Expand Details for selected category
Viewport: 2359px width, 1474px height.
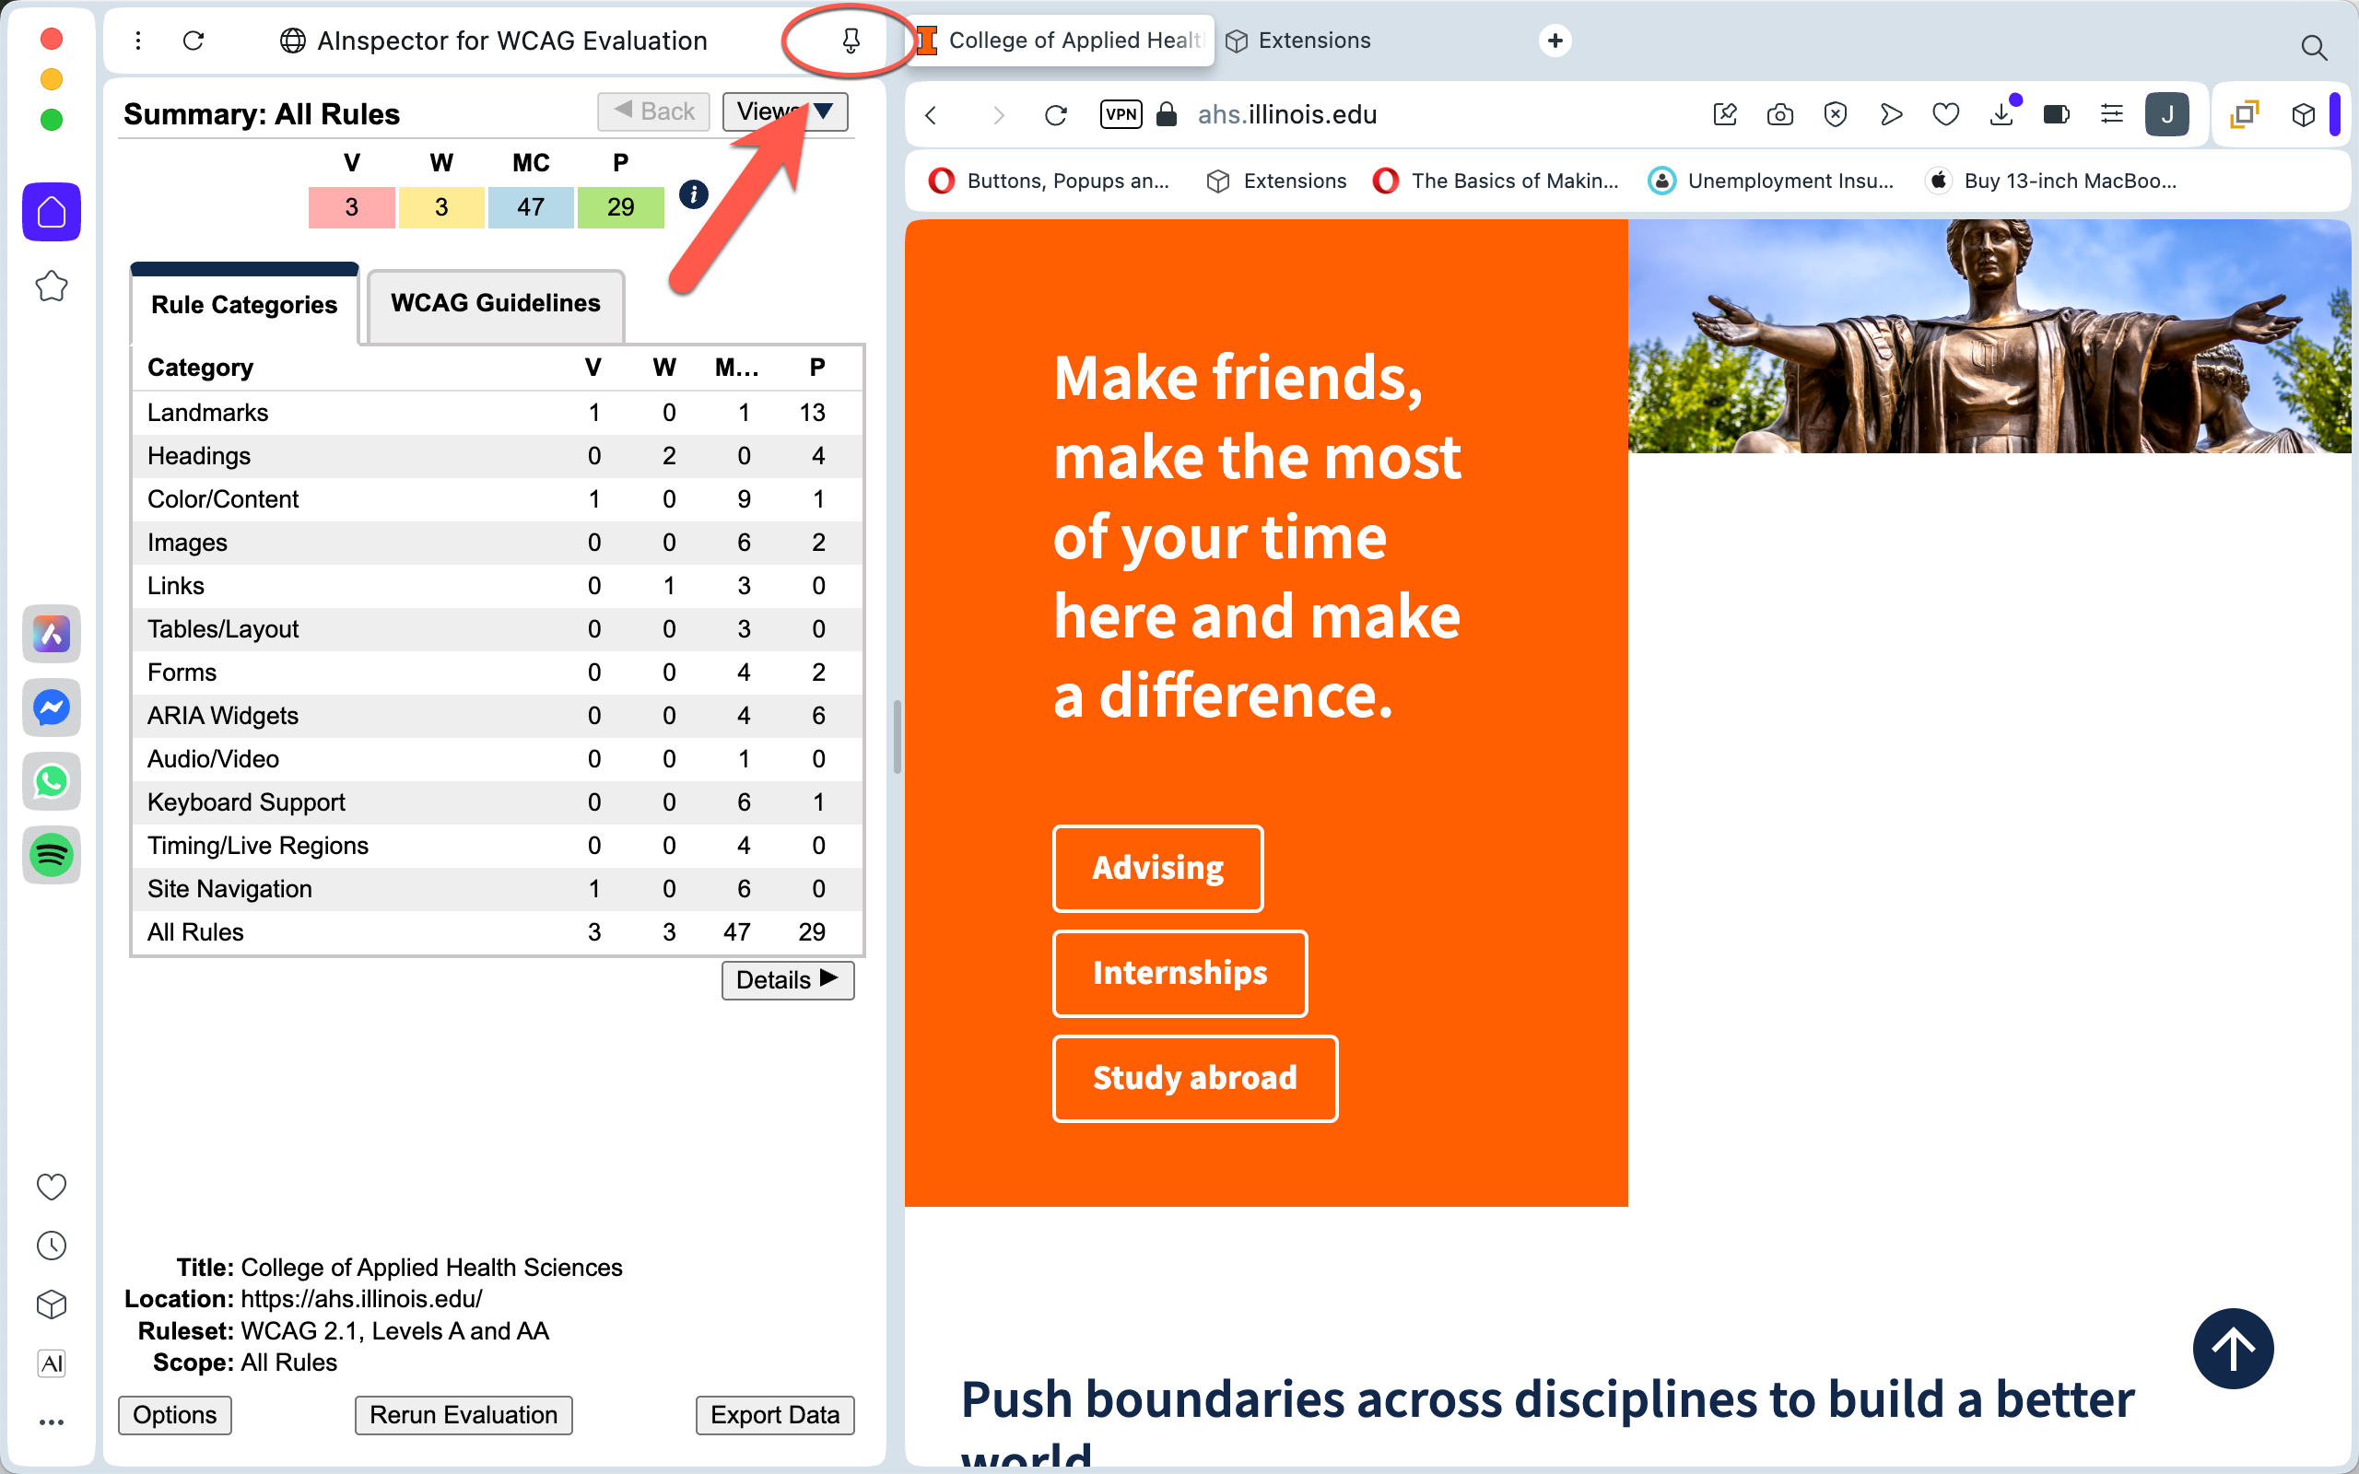(787, 979)
